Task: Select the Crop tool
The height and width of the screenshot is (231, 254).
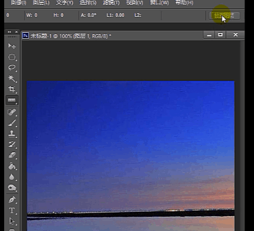Action: 12,89
